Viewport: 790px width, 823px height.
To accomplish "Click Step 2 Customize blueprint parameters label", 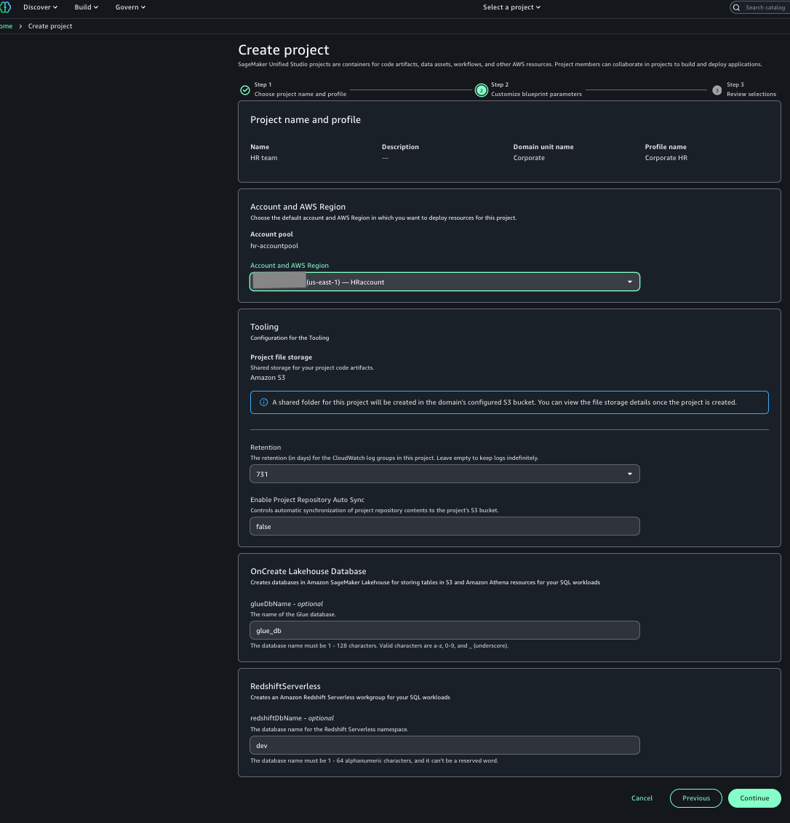I will click(536, 90).
